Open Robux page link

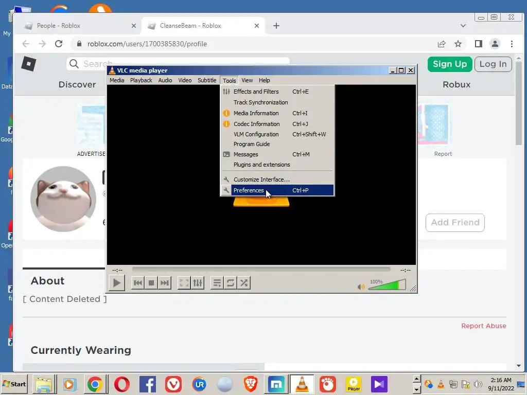click(x=456, y=85)
